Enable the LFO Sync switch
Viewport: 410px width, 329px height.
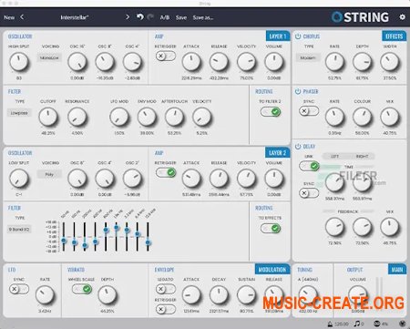[x=19, y=289]
